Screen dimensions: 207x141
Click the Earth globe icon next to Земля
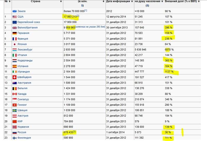point(14,11)
